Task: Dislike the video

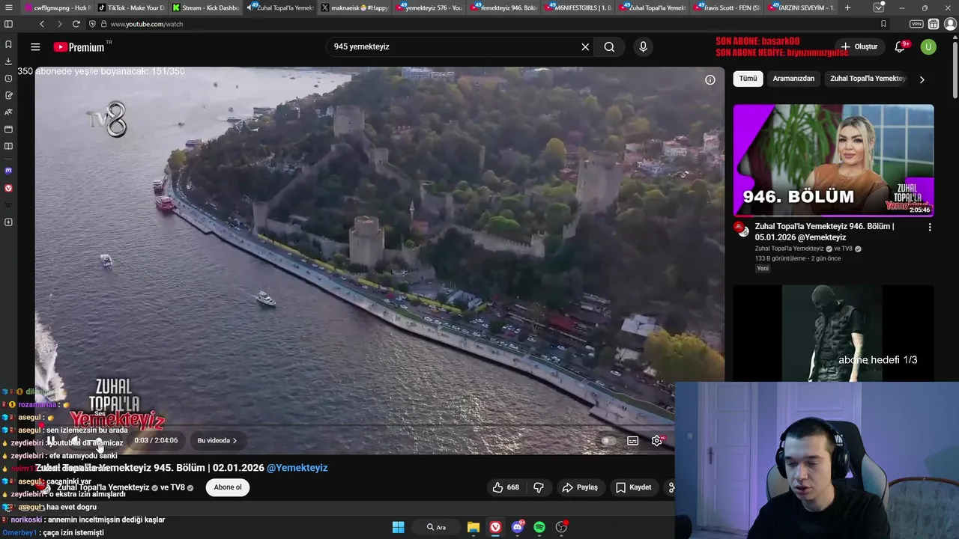Action: tap(539, 487)
